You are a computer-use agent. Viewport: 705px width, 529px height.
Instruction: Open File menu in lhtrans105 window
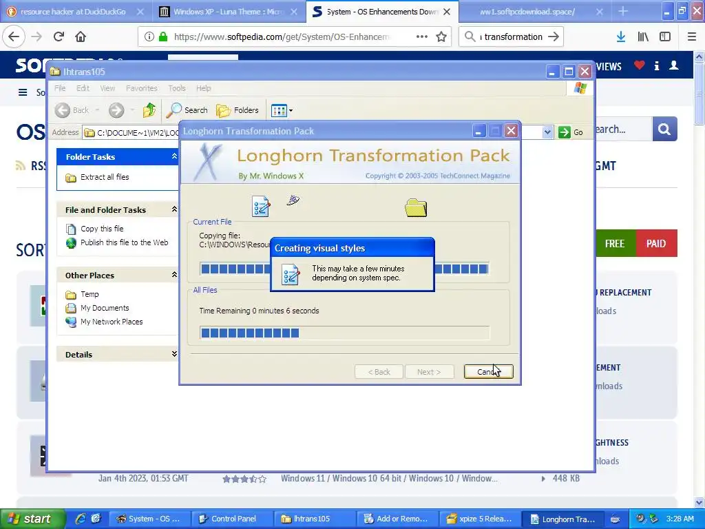[60, 88]
